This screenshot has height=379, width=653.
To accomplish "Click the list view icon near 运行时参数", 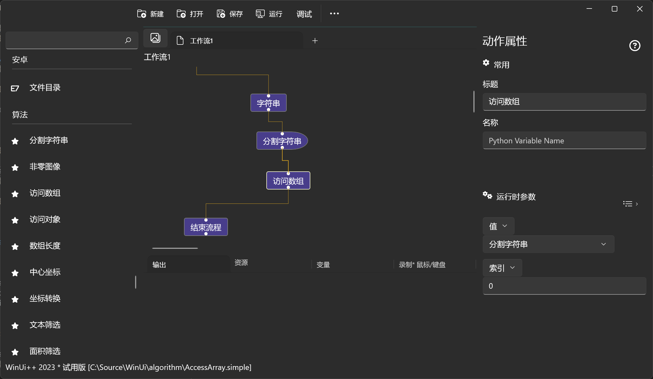I will pyautogui.click(x=627, y=204).
